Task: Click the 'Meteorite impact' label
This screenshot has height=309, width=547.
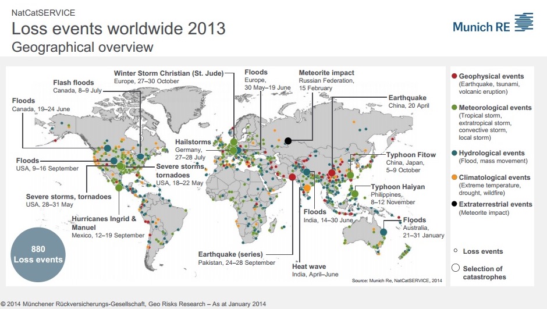Action: coord(326,73)
